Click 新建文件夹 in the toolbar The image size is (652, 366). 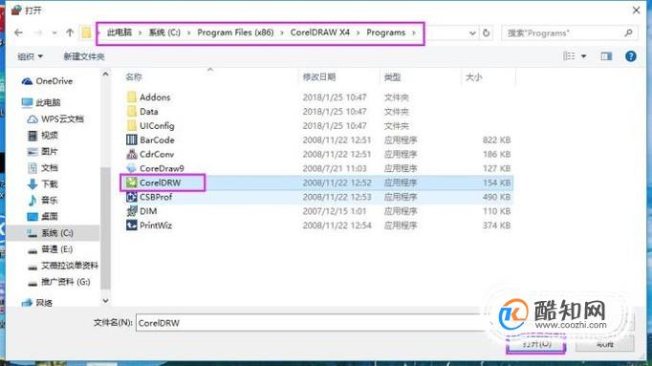click(84, 56)
